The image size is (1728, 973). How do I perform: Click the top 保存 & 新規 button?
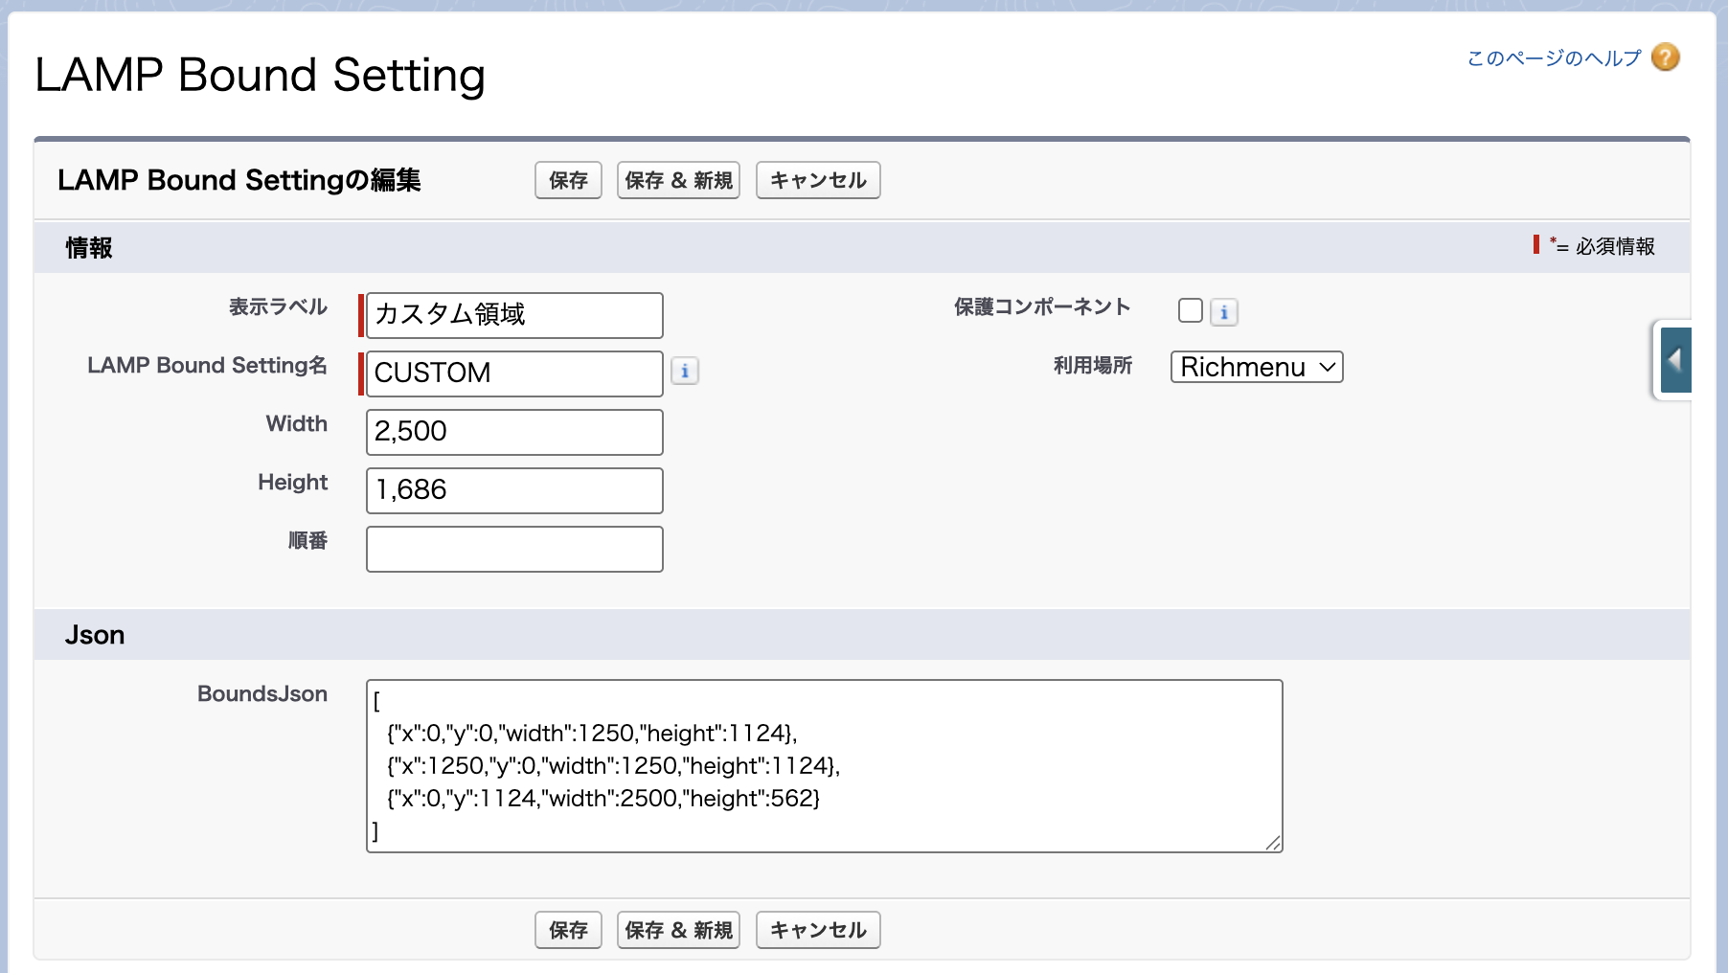click(678, 180)
